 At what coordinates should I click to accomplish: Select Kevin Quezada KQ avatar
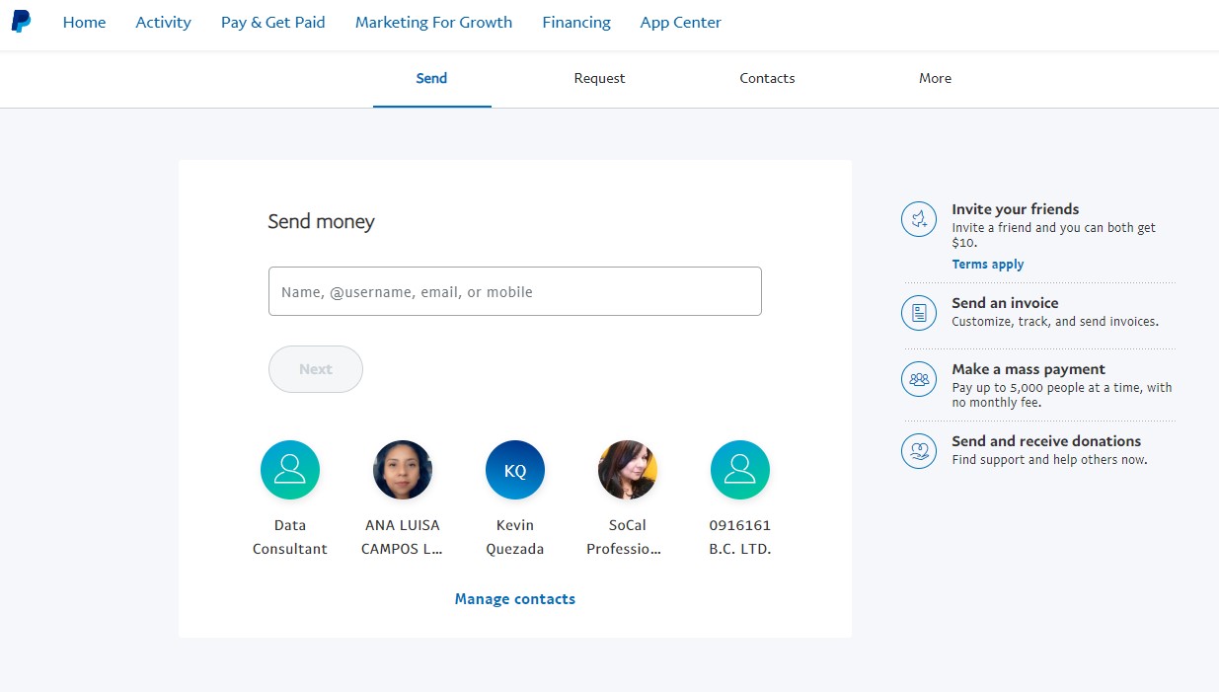[515, 470]
